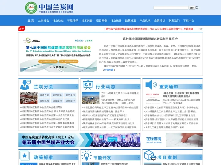Click the 兰炭分会 person speech icon
This screenshot has height=165, width=221.
(25, 85)
